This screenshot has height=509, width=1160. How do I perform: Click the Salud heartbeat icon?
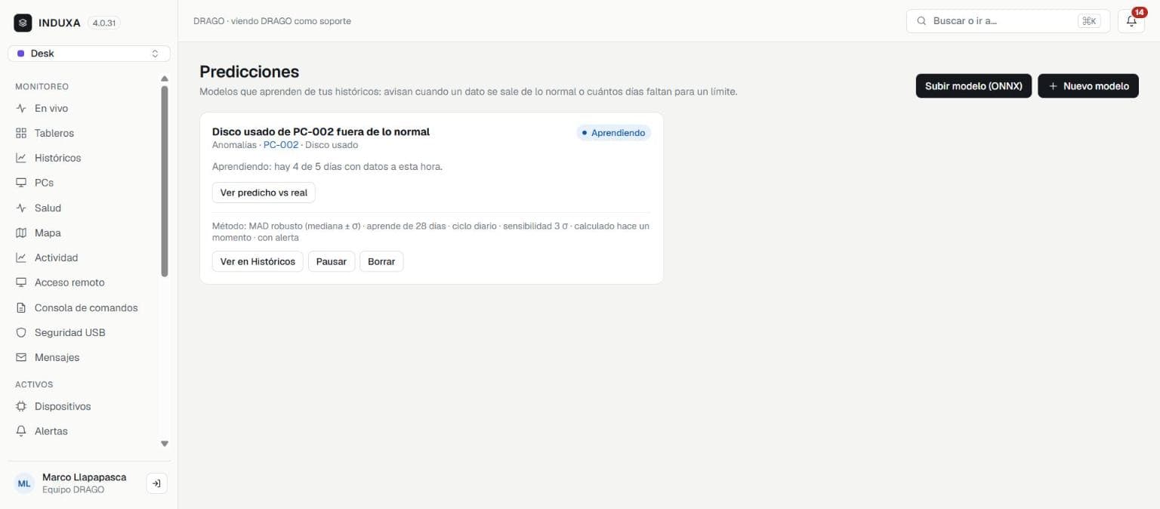(x=21, y=208)
